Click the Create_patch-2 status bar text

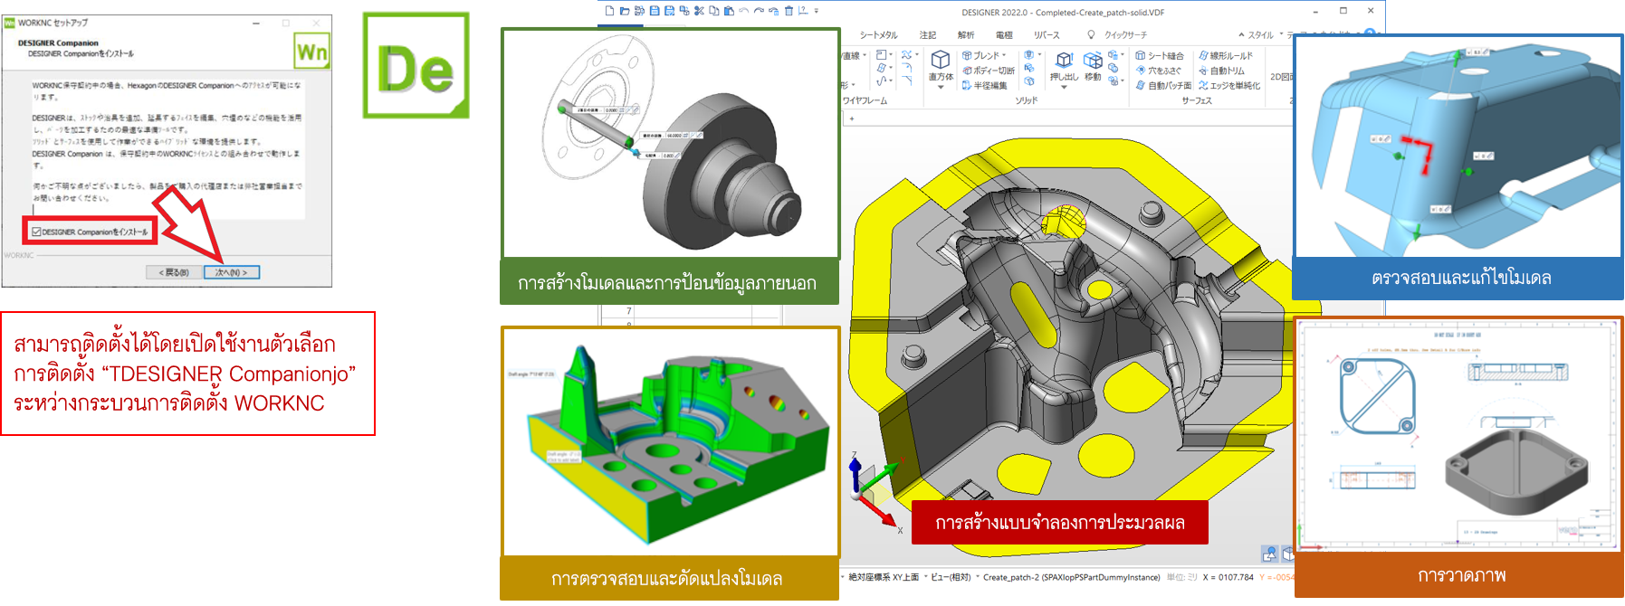click(x=1071, y=577)
